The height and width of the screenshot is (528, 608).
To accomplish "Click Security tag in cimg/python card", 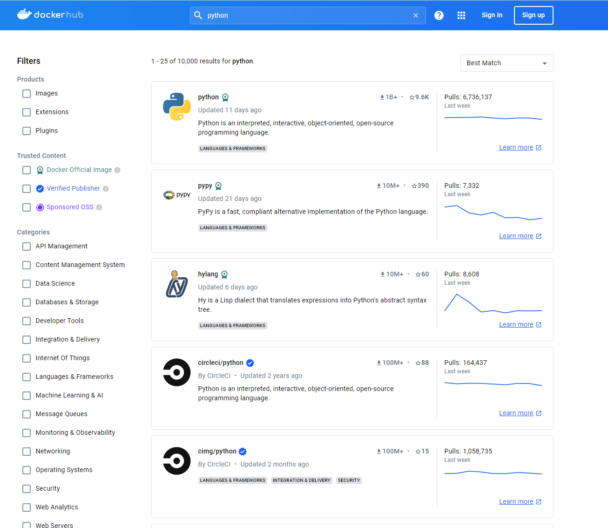I will 349,480.
